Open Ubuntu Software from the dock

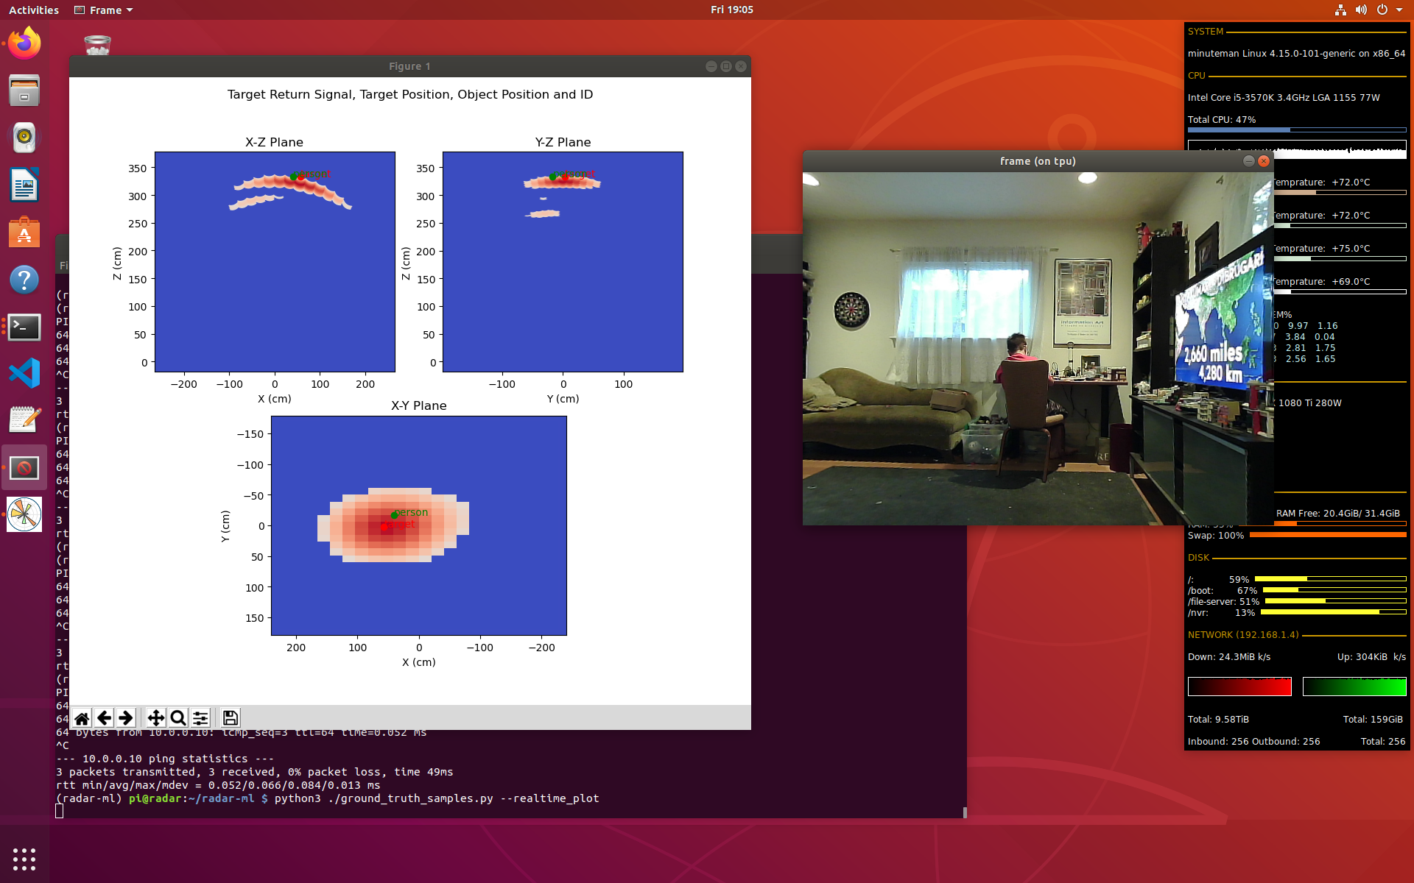24,233
